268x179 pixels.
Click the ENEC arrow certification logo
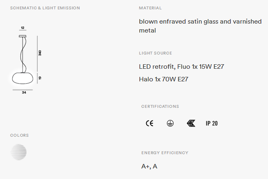click(191, 123)
